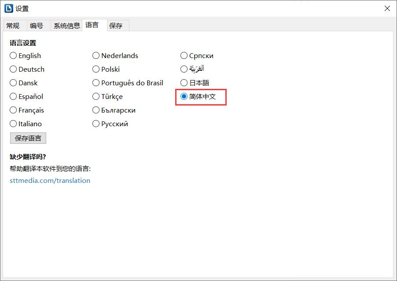This screenshot has width=397, height=281.
Task: Select Français radio button
Action: 27,110
